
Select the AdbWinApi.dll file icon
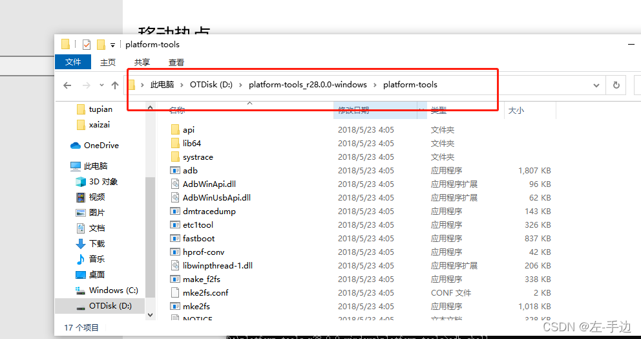coord(175,184)
